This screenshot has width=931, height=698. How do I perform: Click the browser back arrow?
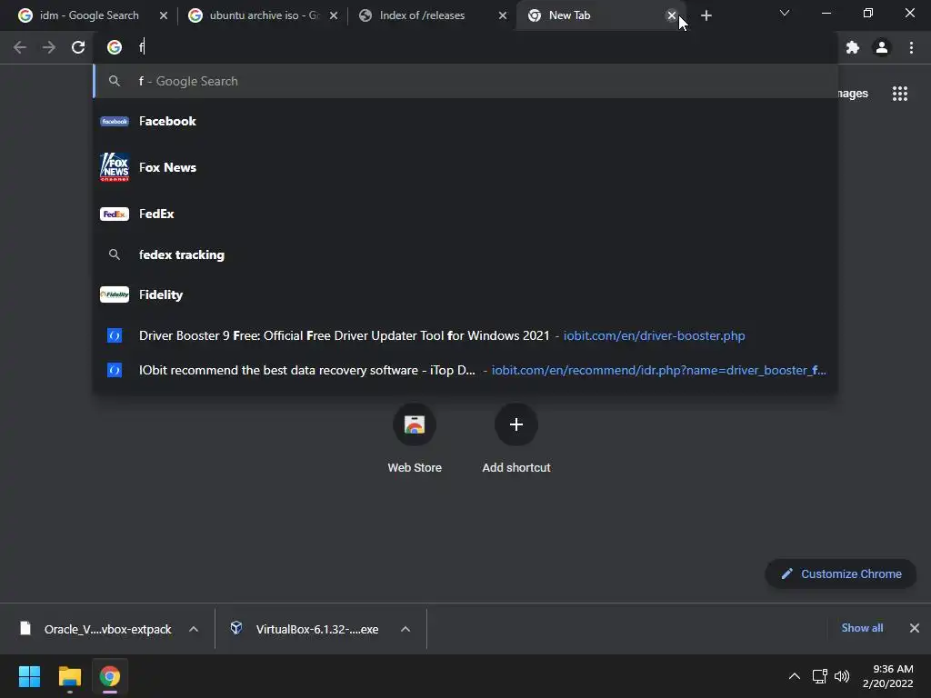[20, 47]
